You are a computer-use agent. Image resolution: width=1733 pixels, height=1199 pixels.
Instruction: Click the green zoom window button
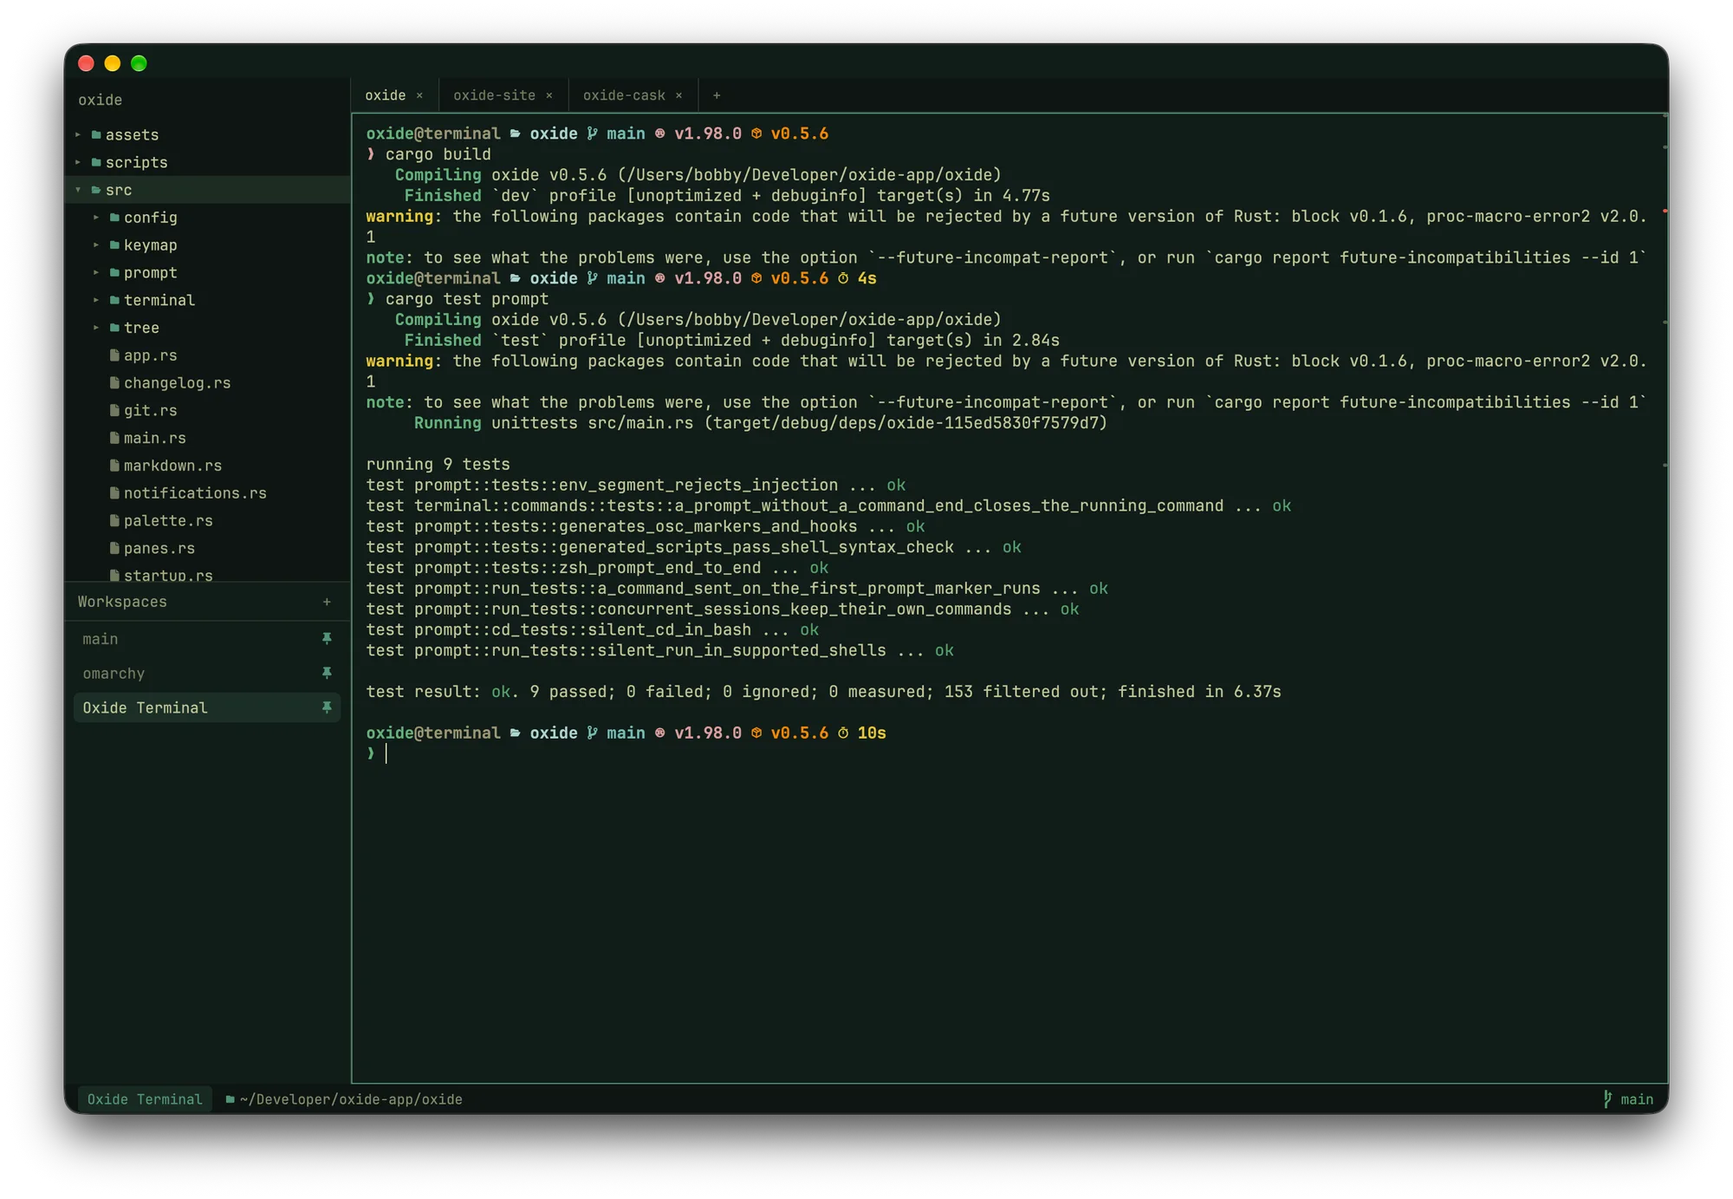click(139, 63)
